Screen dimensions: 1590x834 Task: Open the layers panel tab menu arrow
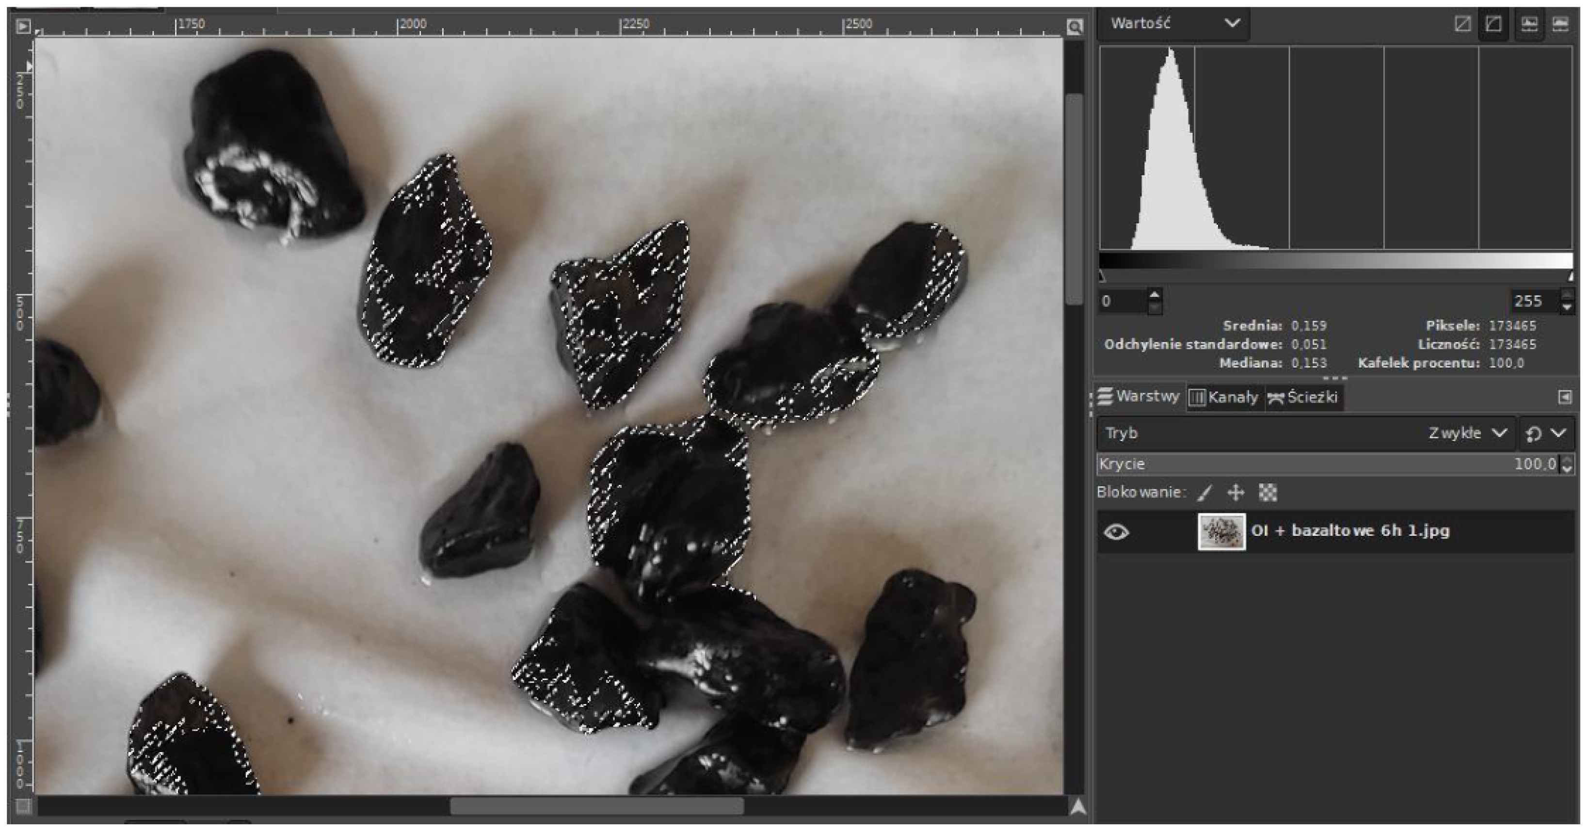point(1565,397)
